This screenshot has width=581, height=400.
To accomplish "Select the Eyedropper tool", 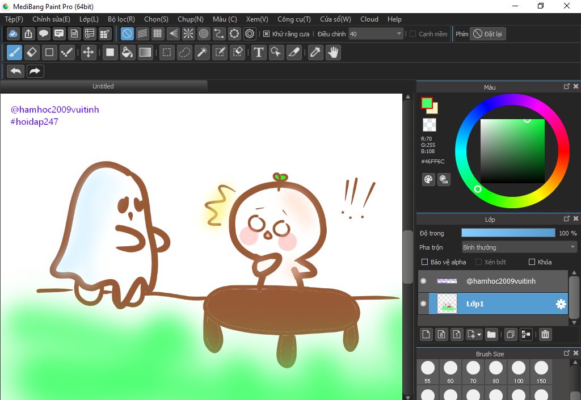I will coord(315,52).
